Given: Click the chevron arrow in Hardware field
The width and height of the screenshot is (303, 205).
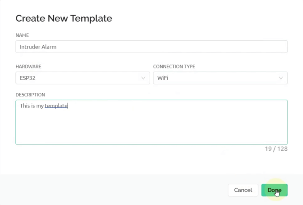Looking at the screenshot, I should 143,78.
